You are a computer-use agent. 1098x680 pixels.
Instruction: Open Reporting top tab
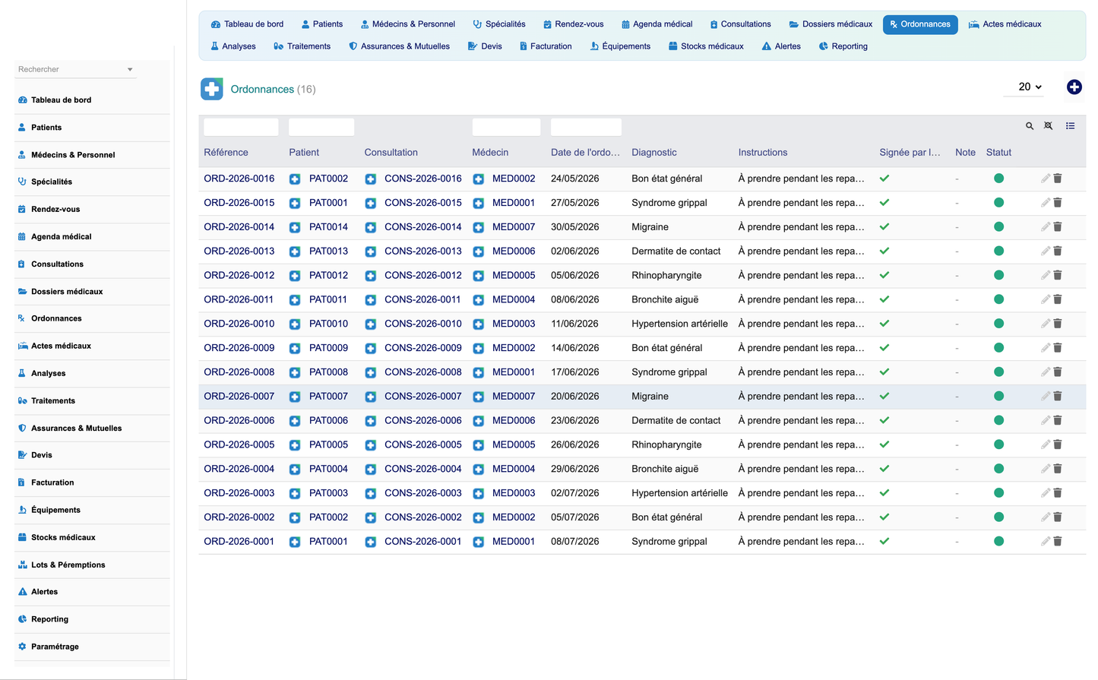tap(843, 46)
